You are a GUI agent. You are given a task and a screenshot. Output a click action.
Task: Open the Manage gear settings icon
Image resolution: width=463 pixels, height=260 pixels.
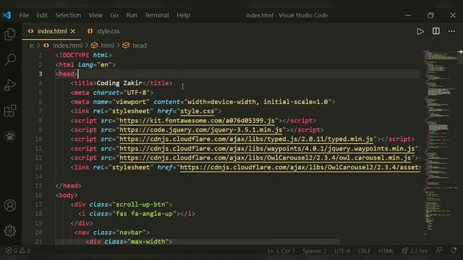pos(10,231)
